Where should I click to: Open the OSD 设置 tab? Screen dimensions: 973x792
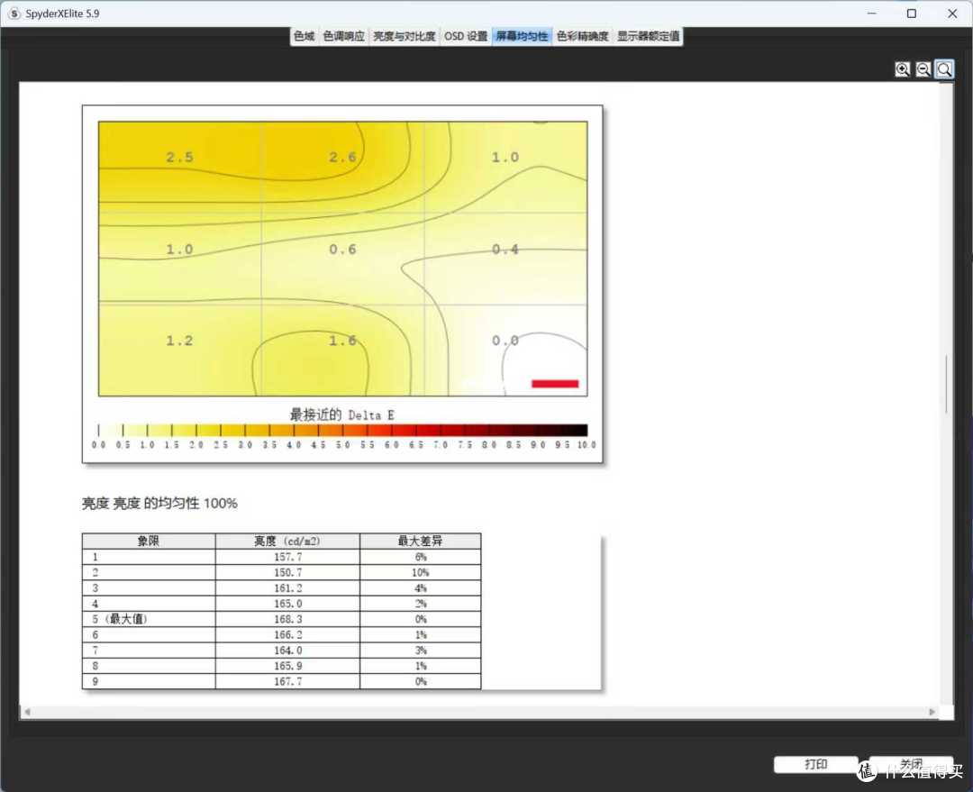[x=466, y=36]
